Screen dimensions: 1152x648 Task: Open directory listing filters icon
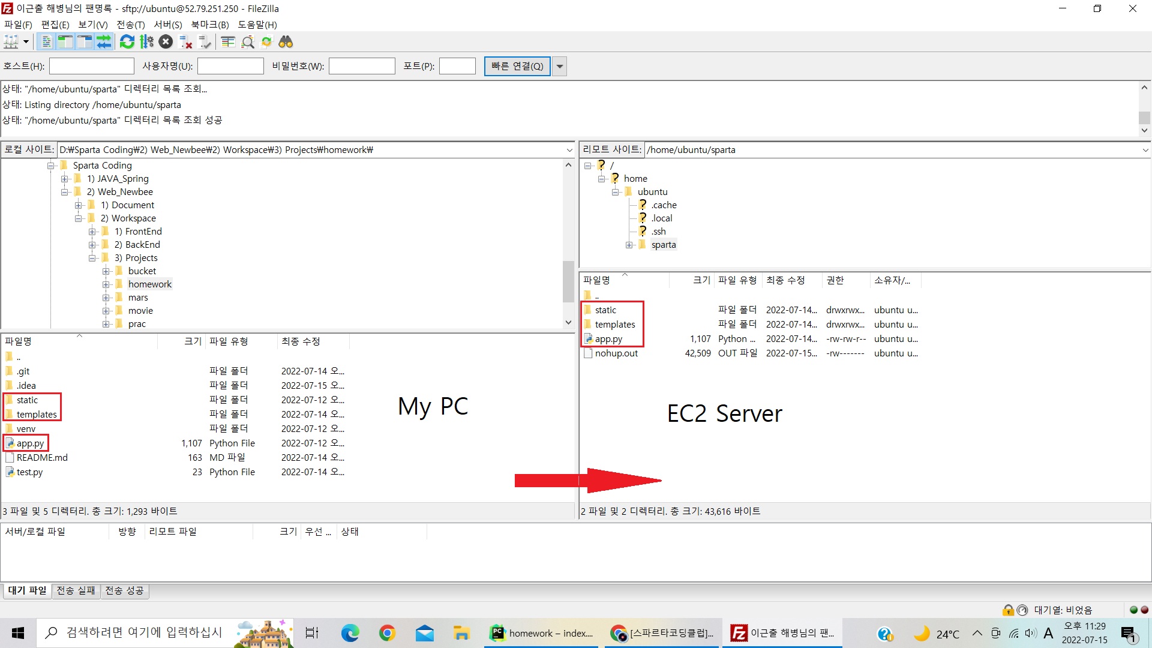point(227,42)
